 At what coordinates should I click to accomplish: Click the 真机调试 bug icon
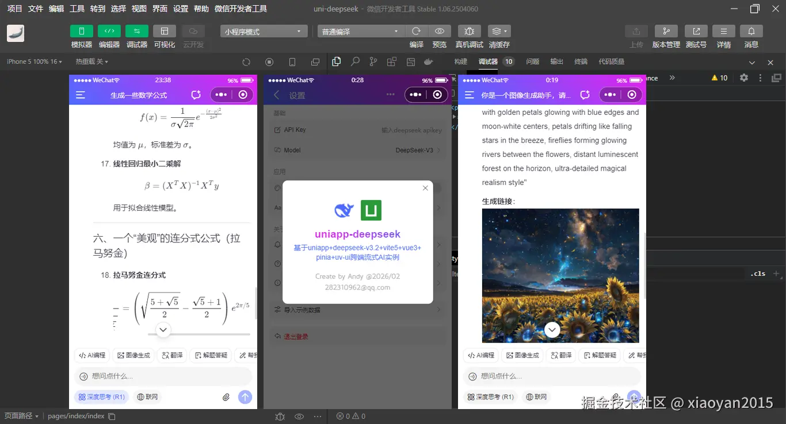point(470,31)
